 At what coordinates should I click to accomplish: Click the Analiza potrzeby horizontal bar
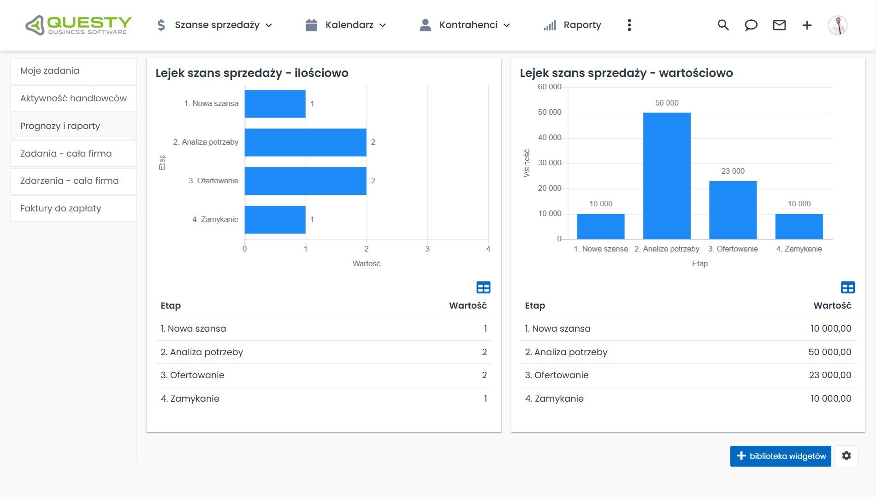[306, 142]
